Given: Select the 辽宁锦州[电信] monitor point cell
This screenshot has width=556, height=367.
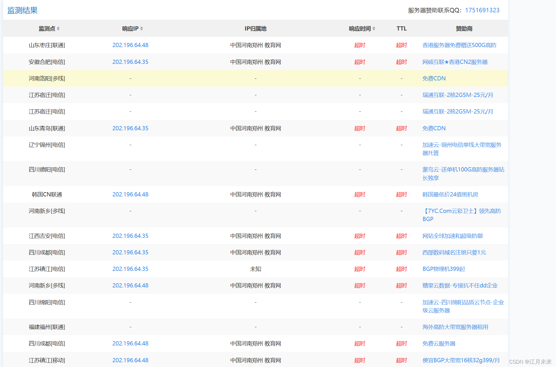Looking at the screenshot, I should (x=47, y=145).
